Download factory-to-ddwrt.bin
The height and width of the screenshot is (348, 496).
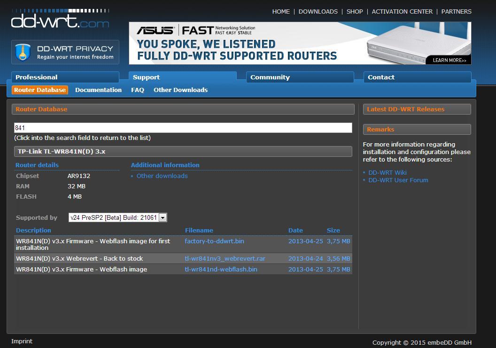tap(214, 241)
